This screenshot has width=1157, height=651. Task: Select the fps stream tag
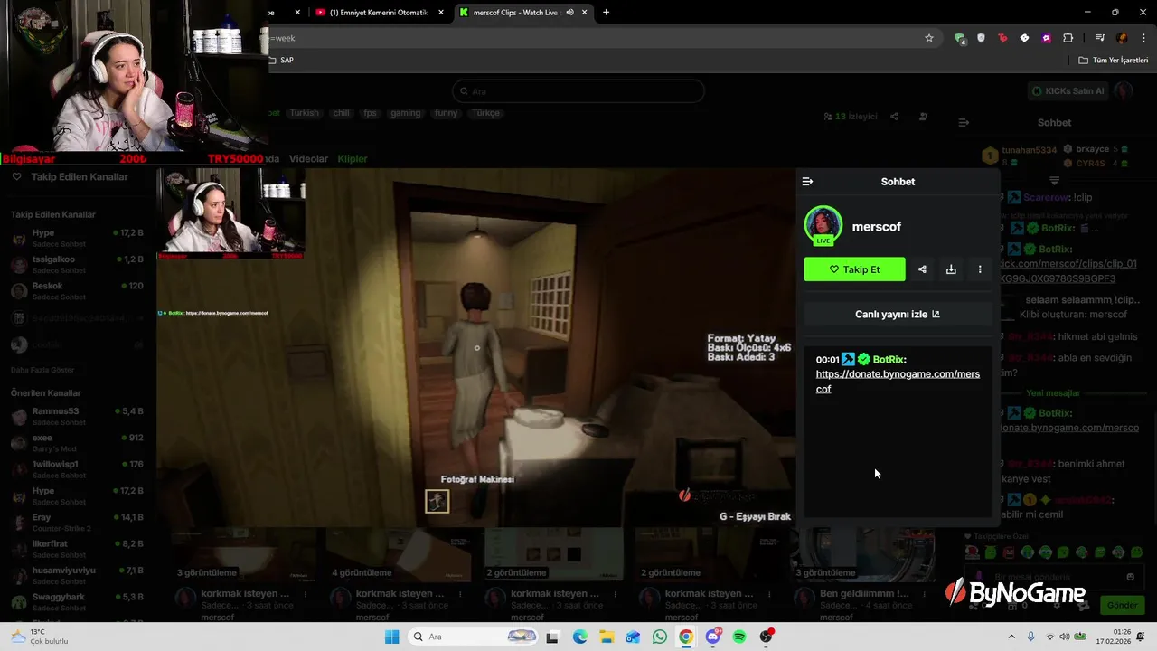pos(370,113)
